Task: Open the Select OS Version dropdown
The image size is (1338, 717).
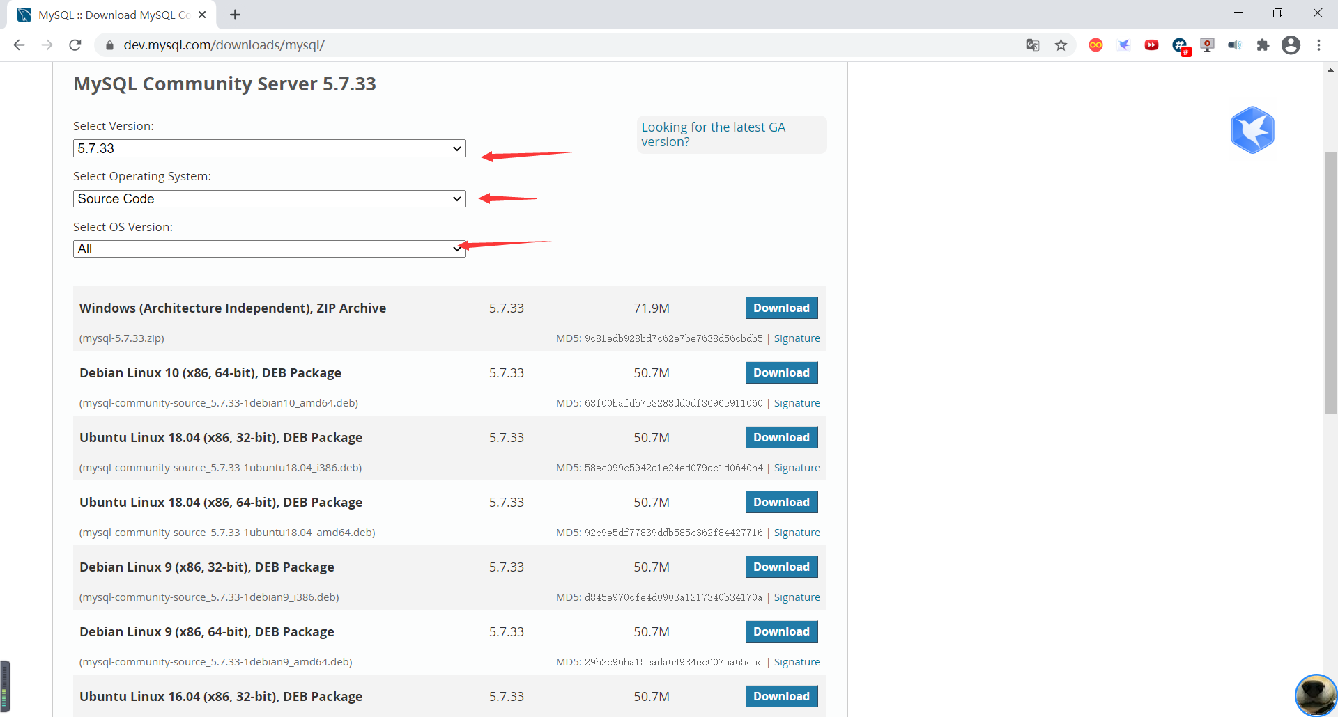Action: (x=269, y=249)
